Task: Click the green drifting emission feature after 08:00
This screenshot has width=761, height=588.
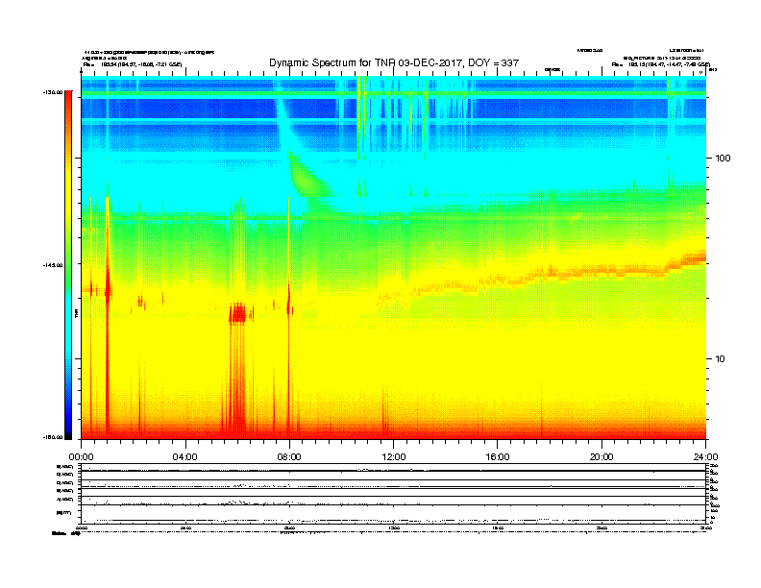Action: click(x=306, y=182)
